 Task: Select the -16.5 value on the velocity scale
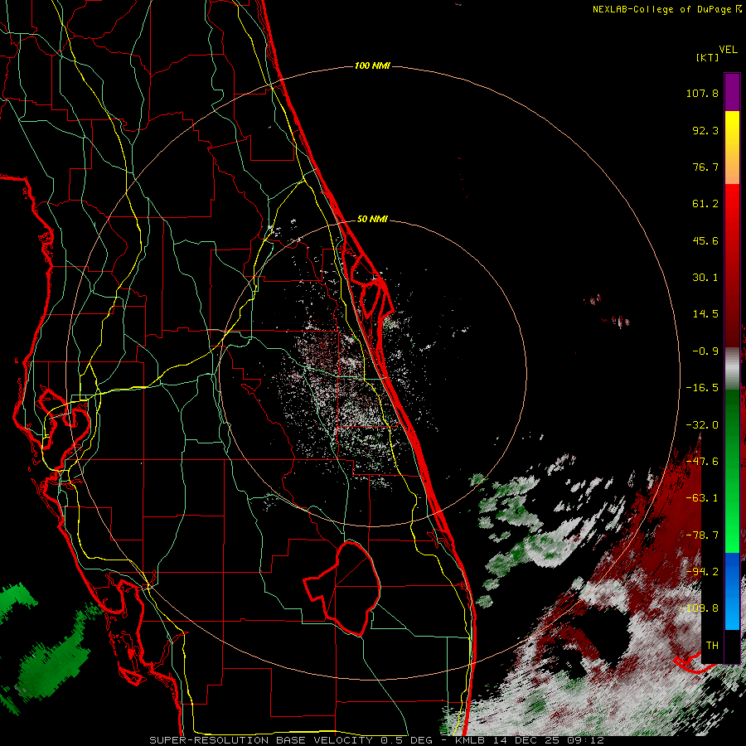click(702, 388)
